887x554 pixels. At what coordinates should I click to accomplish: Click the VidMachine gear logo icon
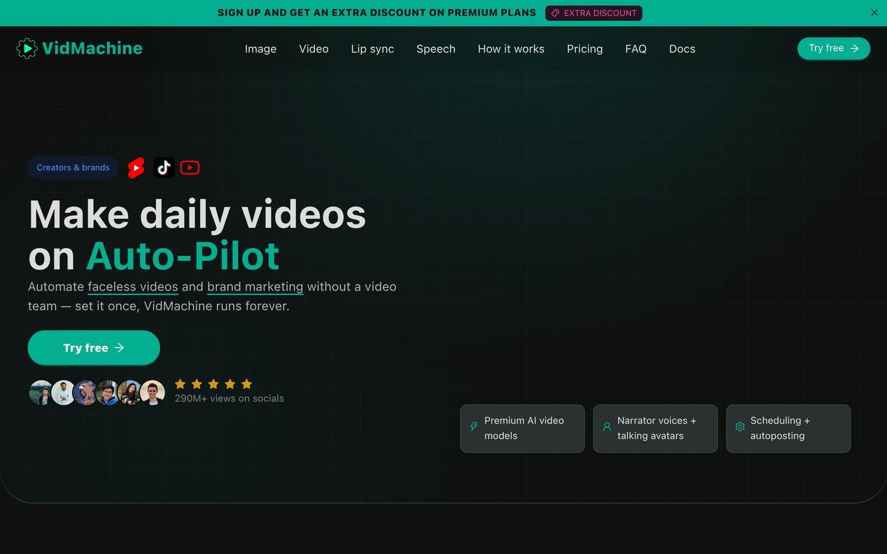click(27, 48)
